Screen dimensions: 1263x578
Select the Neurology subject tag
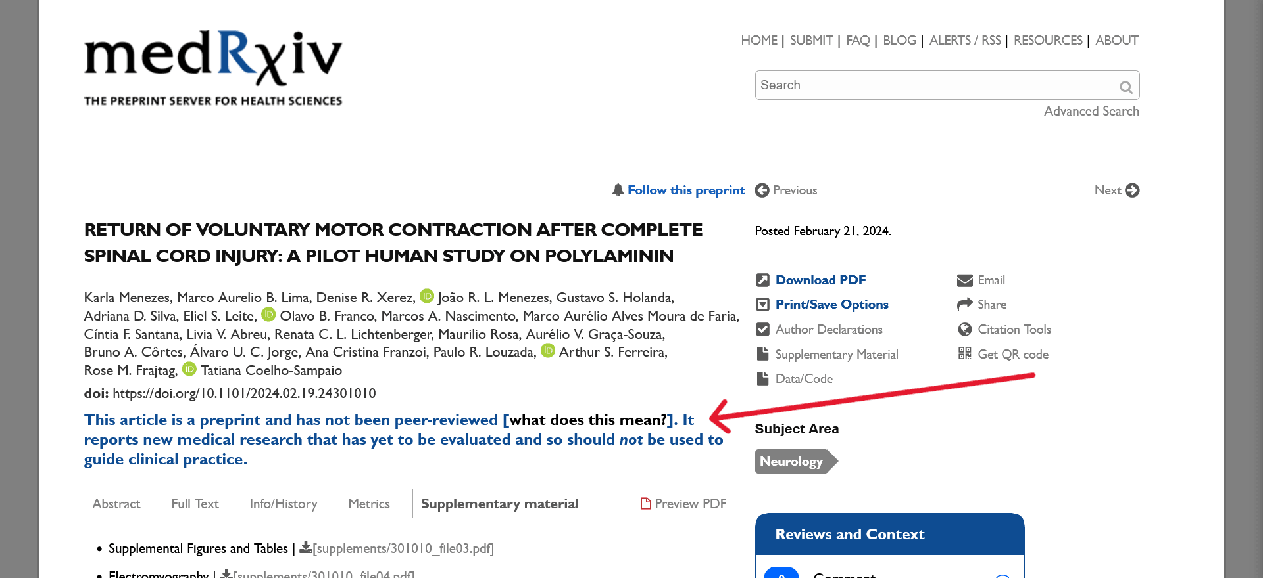791,462
